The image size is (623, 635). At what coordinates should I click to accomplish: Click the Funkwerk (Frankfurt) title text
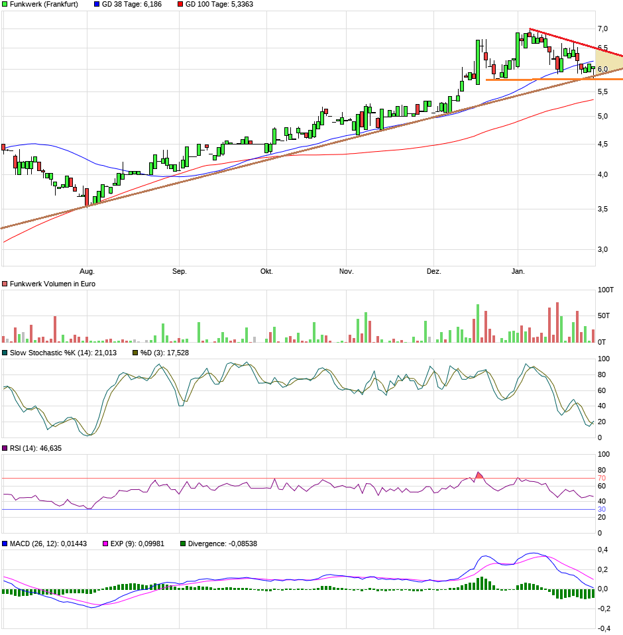[44, 4]
